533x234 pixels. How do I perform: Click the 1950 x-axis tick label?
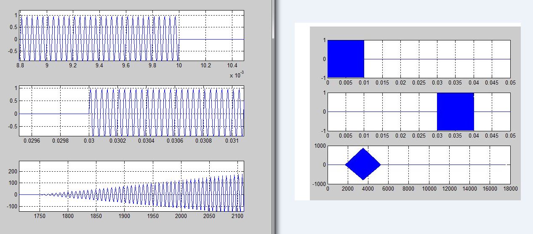tap(153, 216)
